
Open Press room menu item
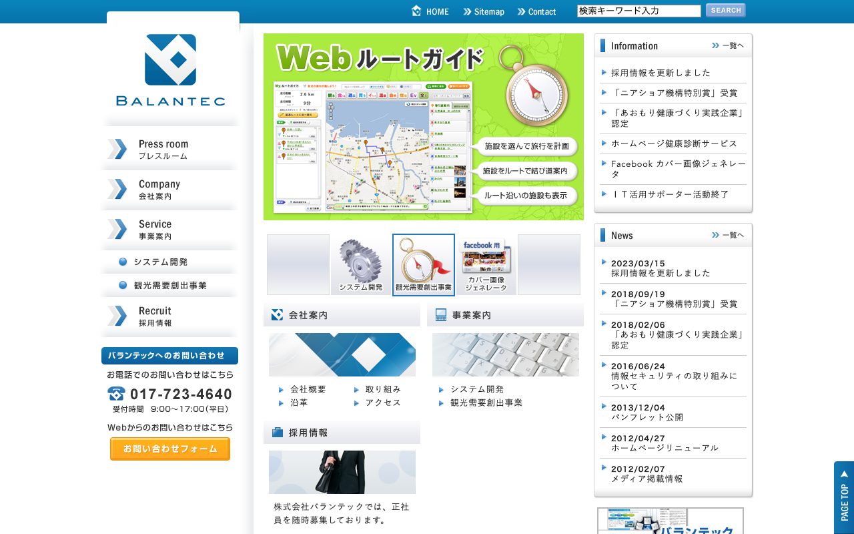click(170, 150)
